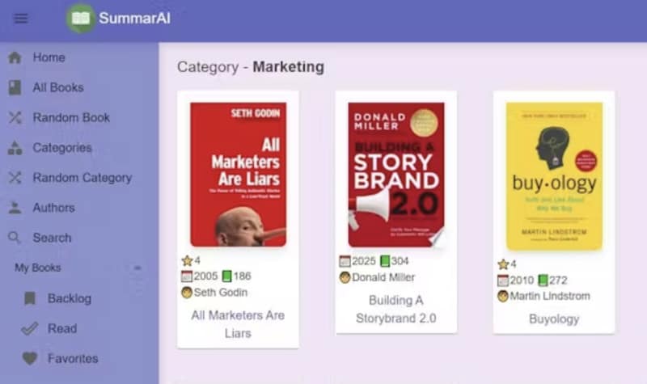This screenshot has height=384, width=647.
Task: Click the Favorites heart icon
Action: (x=30, y=358)
